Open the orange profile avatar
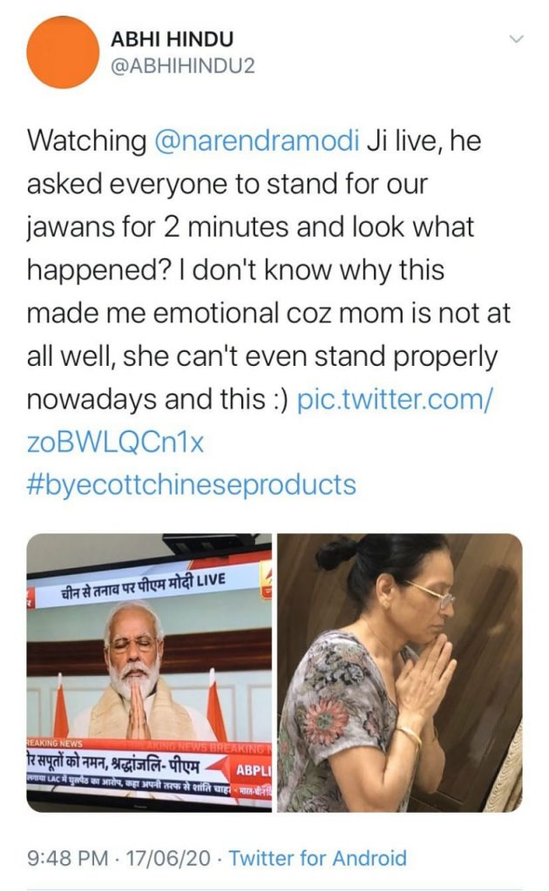Screen dimensions: 549x892 click(63, 52)
